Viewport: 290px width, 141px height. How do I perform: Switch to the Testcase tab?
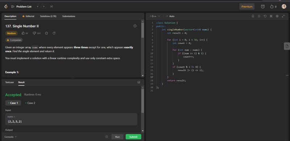pyautogui.click(x=9, y=82)
